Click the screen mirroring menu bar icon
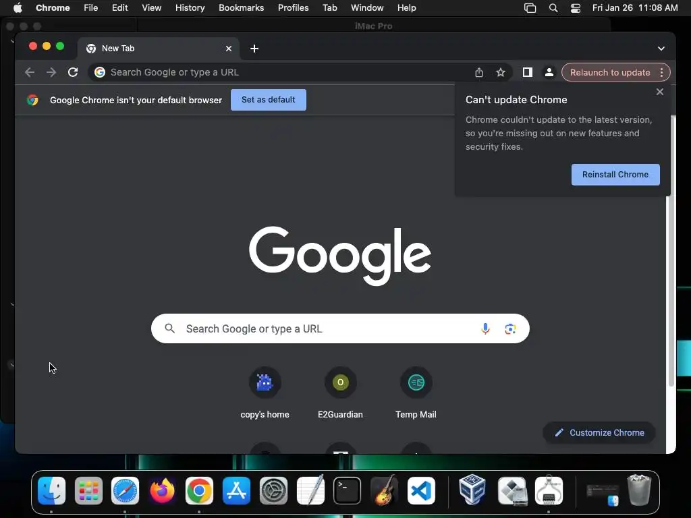Screen dimensions: 691x518 point(530,7)
